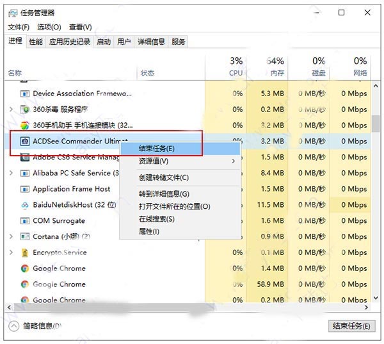Click the COM Surrogate process icon
Image resolution: width=384 pixels, height=344 pixels.
(x=25, y=221)
